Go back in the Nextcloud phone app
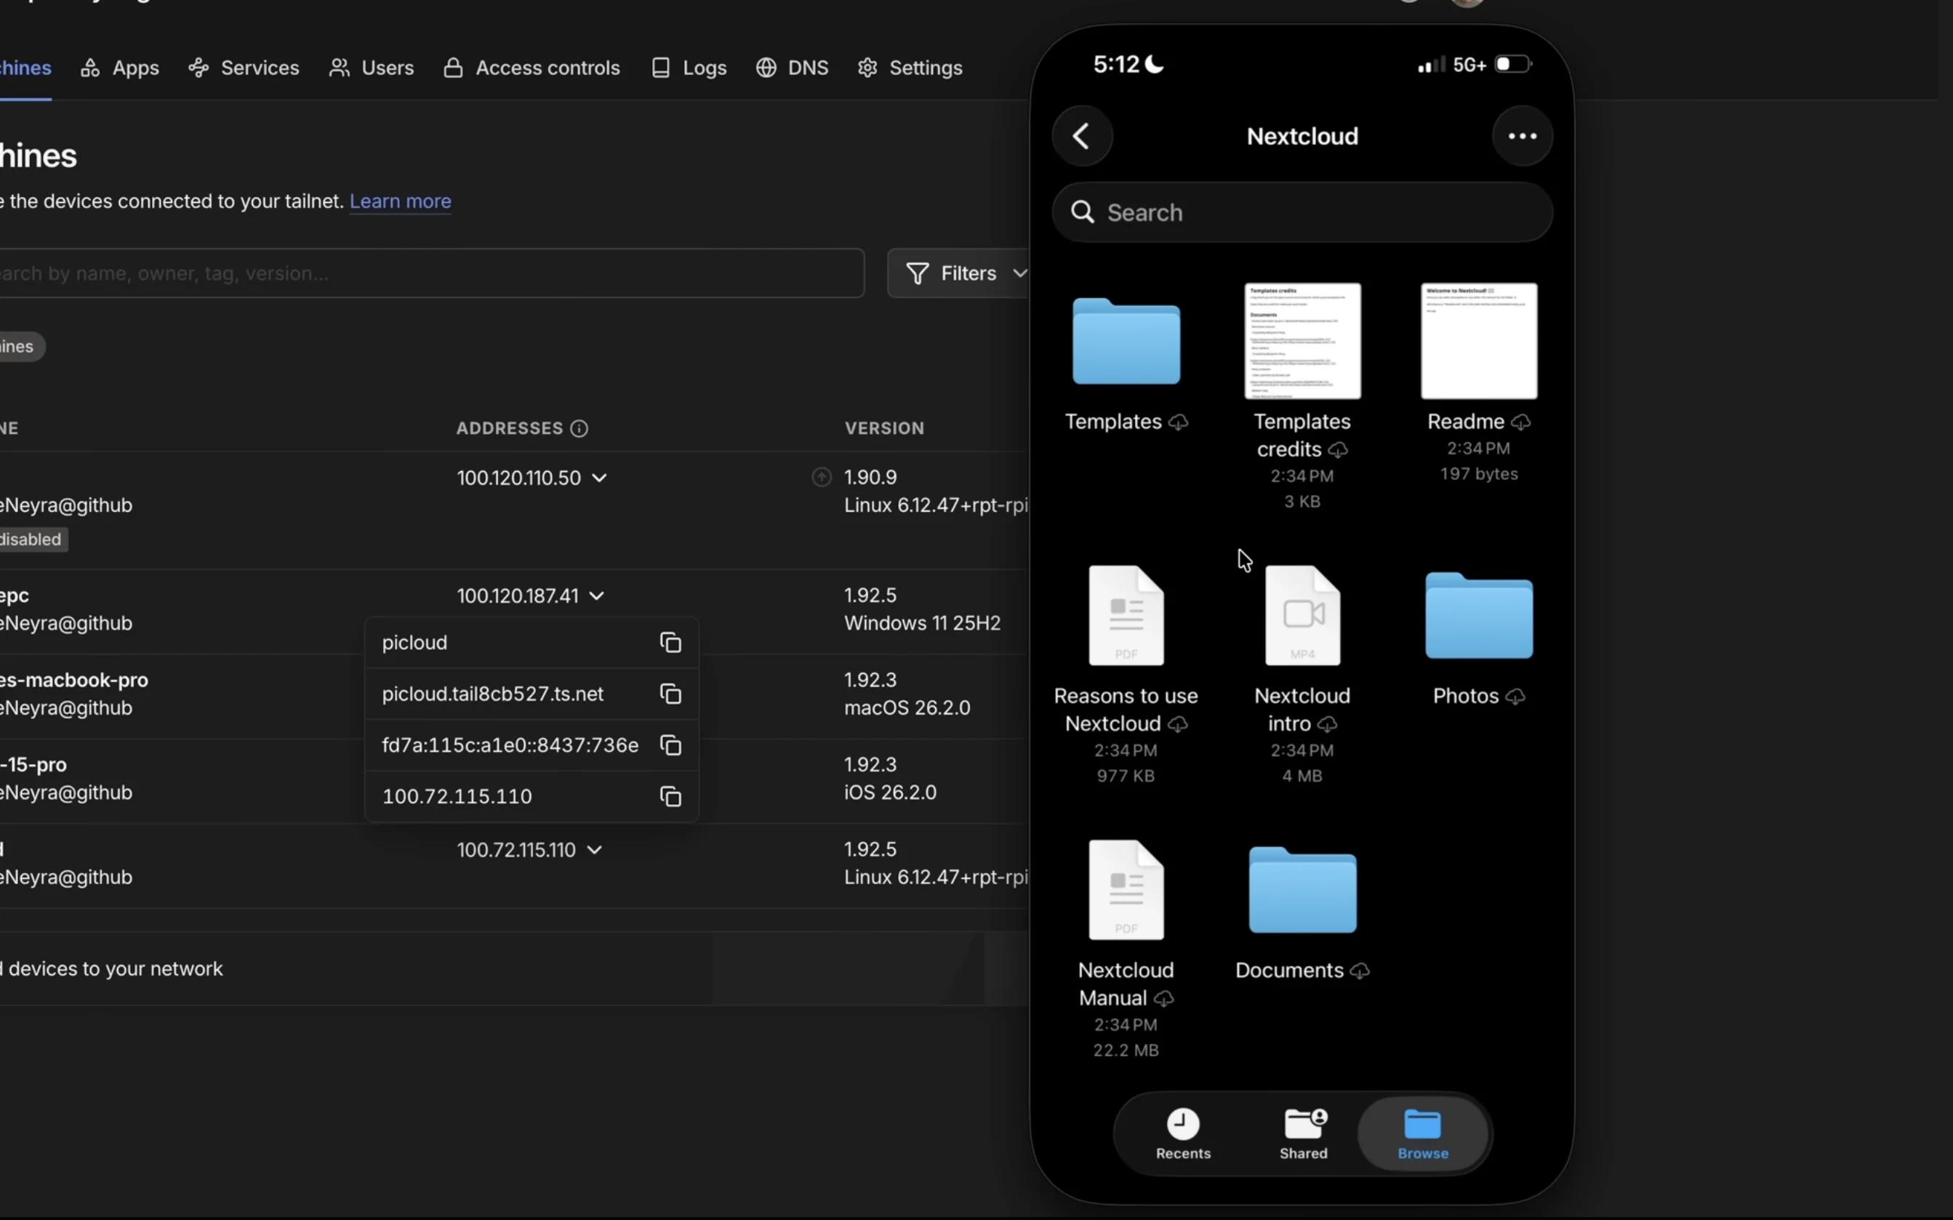 pos(1083,137)
